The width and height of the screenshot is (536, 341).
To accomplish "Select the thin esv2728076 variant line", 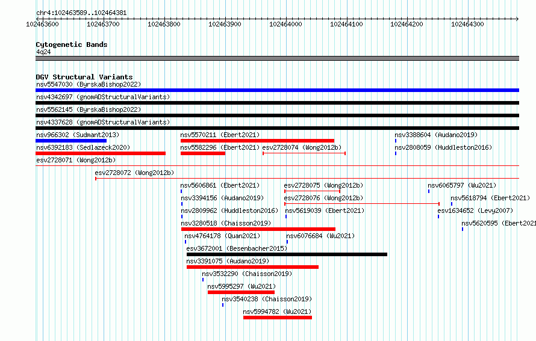I will 362,204.
